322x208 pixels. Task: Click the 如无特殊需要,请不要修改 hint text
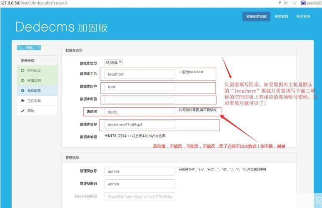point(197,110)
